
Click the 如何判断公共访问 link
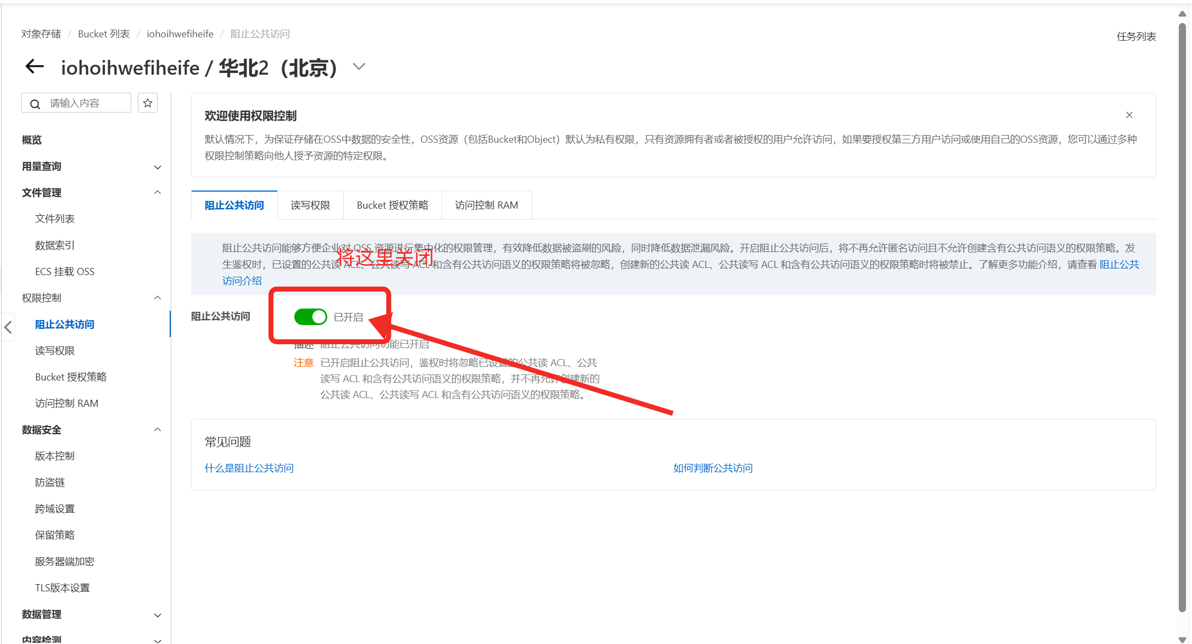click(x=712, y=468)
